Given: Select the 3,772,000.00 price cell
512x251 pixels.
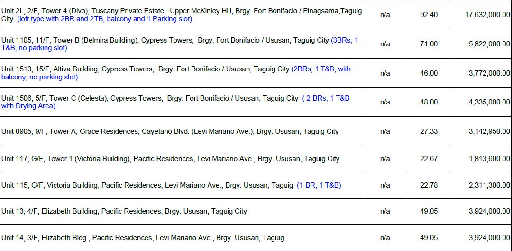Looking at the screenshot, I should click(x=489, y=73).
